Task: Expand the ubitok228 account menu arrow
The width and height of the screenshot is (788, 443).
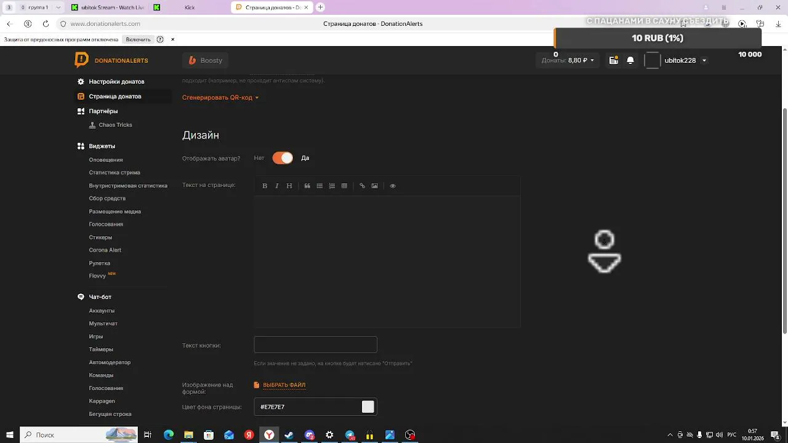Action: pyautogui.click(x=704, y=60)
